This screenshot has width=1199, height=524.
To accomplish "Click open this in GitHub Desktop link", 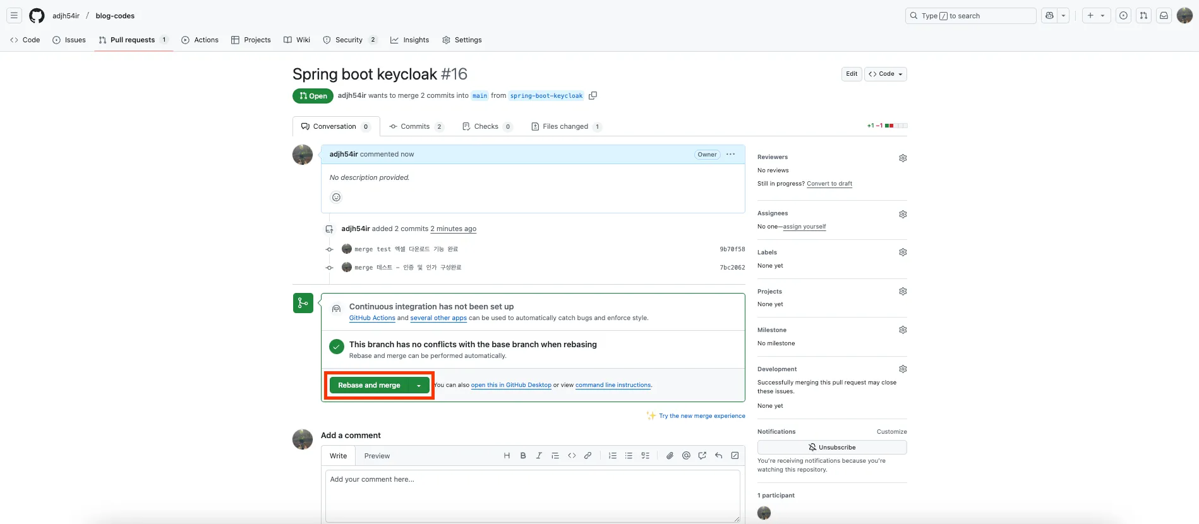I will [511, 385].
